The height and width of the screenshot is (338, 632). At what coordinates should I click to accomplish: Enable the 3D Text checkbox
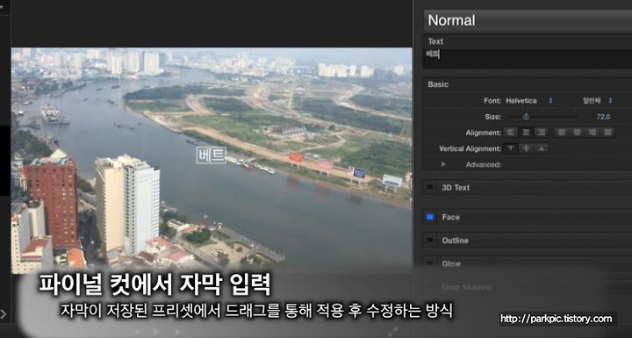[x=430, y=187]
